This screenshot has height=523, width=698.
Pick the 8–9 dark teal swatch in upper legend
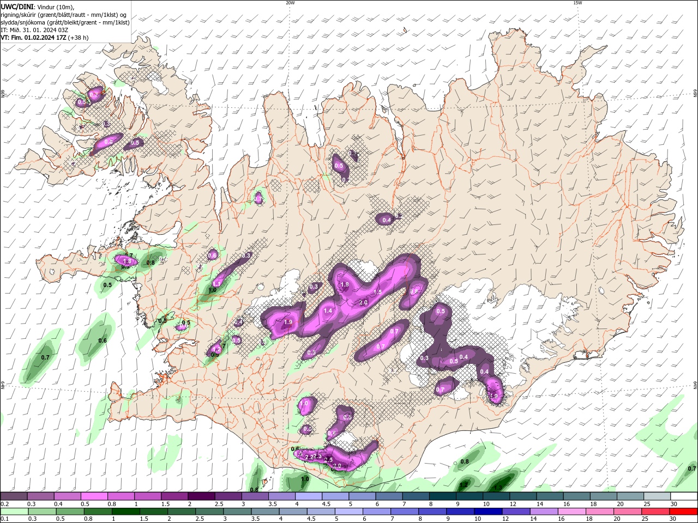point(442,496)
